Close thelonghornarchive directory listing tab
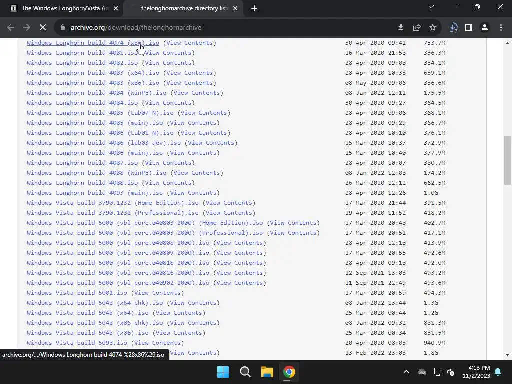512x384 pixels. coord(235,9)
